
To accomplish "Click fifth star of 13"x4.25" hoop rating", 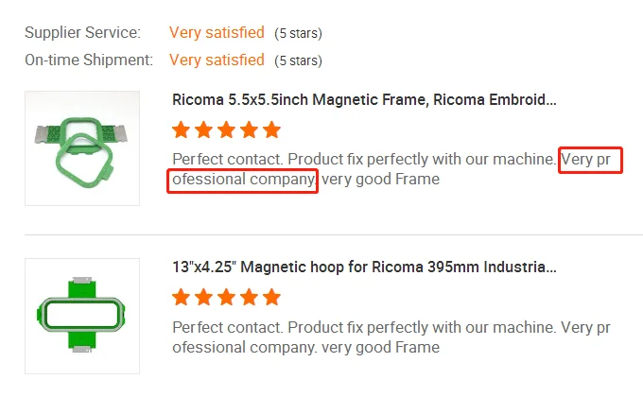I will tap(272, 298).
